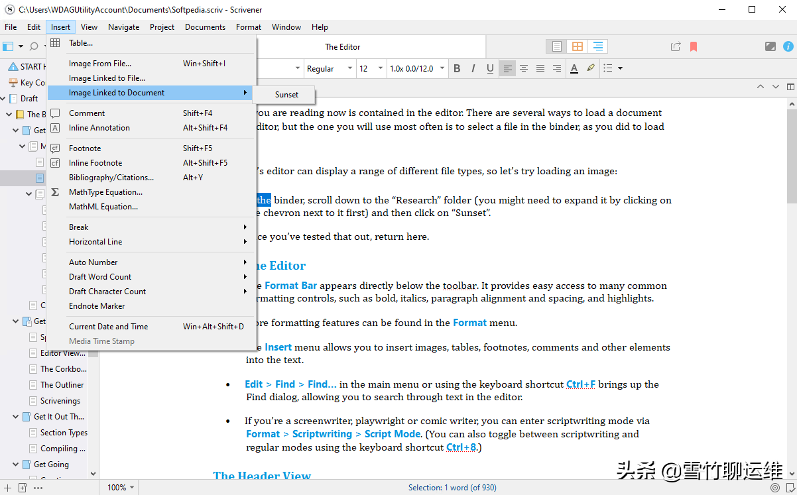The image size is (797, 495).
Task: Click the blue Format menu link
Action: coord(469,323)
